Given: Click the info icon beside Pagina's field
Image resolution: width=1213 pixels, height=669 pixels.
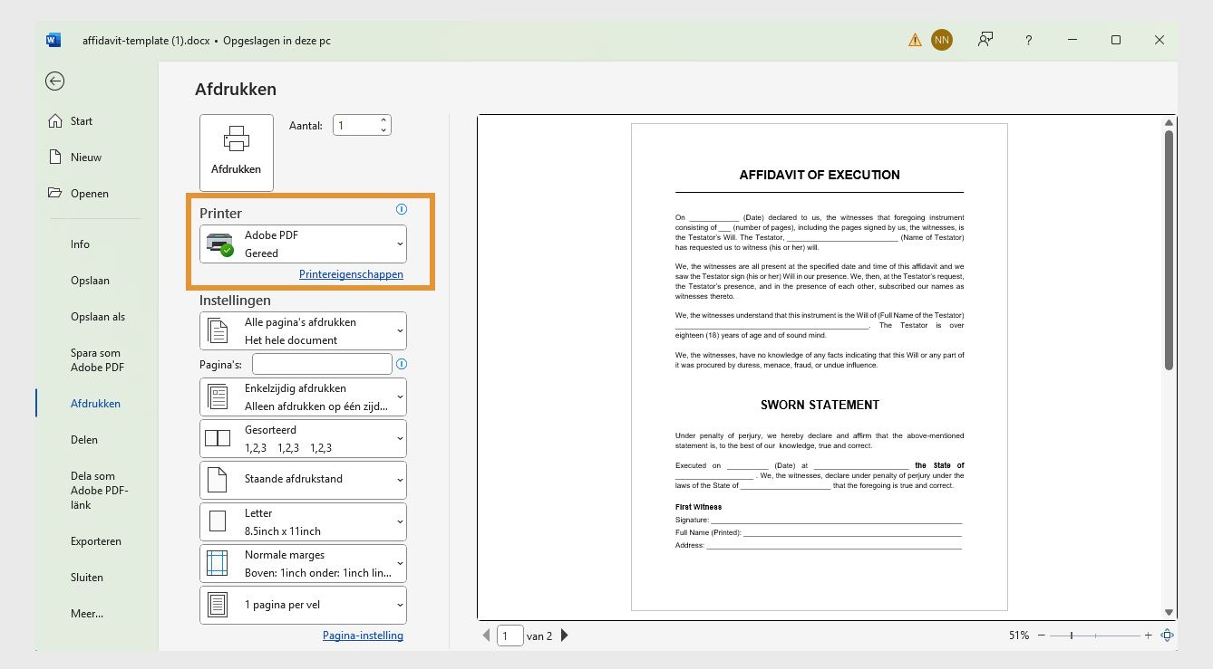Looking at the screenshot, I should 401,364.
